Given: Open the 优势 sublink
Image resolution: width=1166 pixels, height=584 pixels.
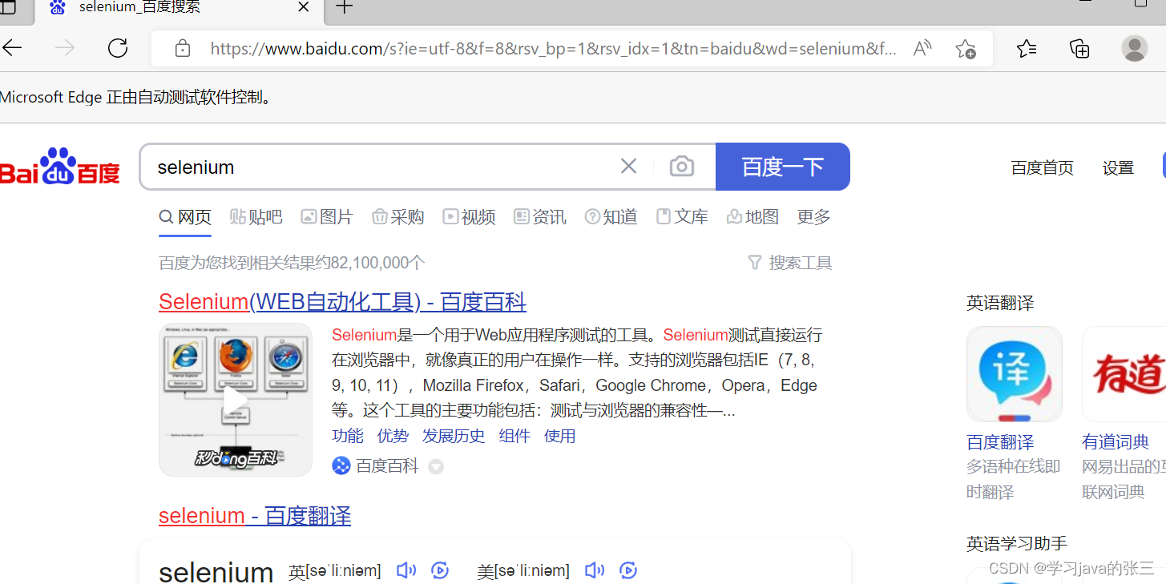Looking at the screenshot, I should point(393,436).
